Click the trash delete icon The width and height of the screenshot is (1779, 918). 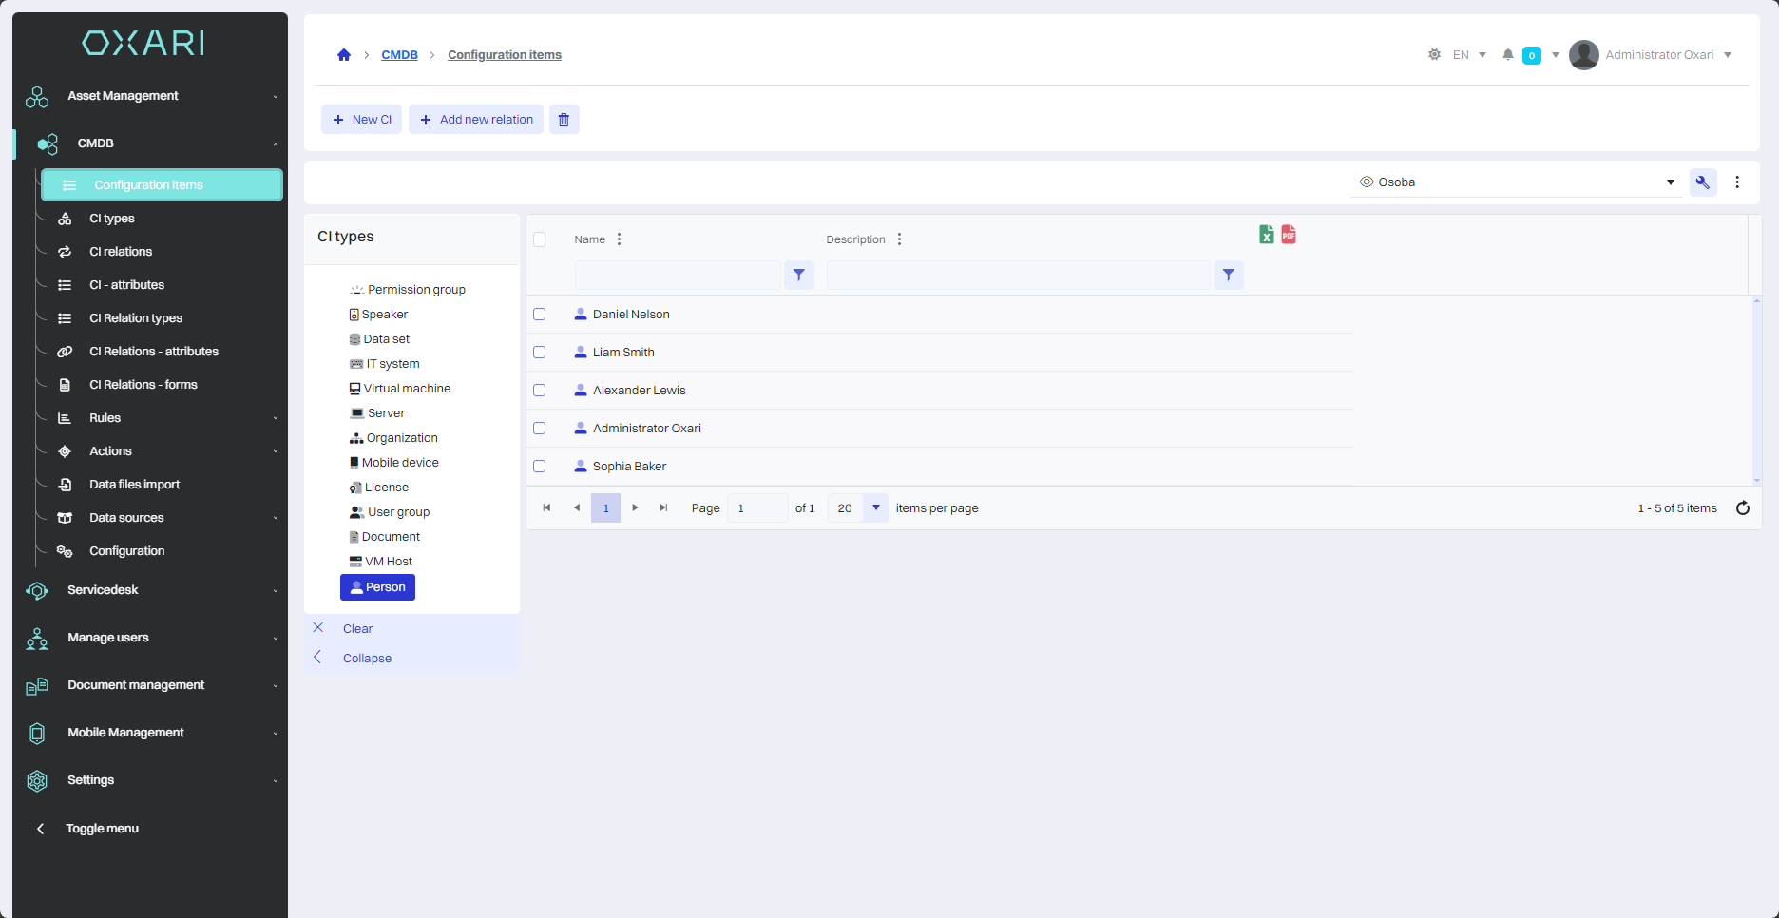pyautogui.click(x=564, y=120)
